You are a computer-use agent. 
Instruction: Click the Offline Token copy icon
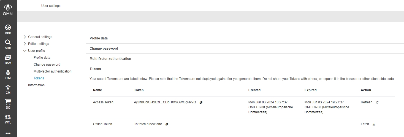click(x=167, y=124)
